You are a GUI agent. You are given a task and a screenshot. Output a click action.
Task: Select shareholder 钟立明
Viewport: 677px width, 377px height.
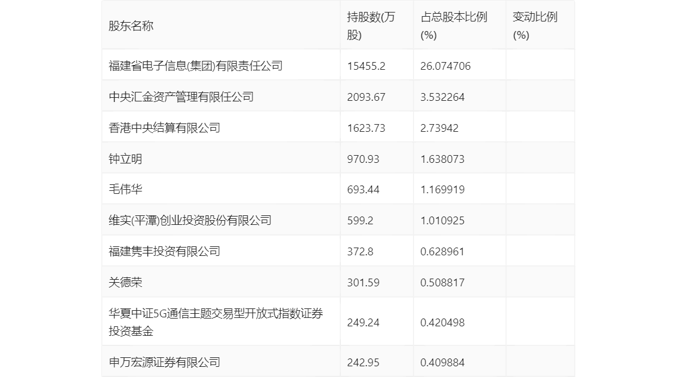coord(125,159)
